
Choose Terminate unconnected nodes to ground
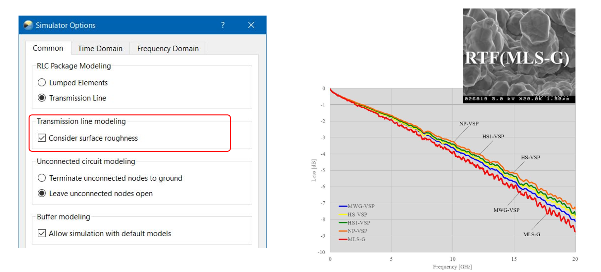click(x=42, y=178)
